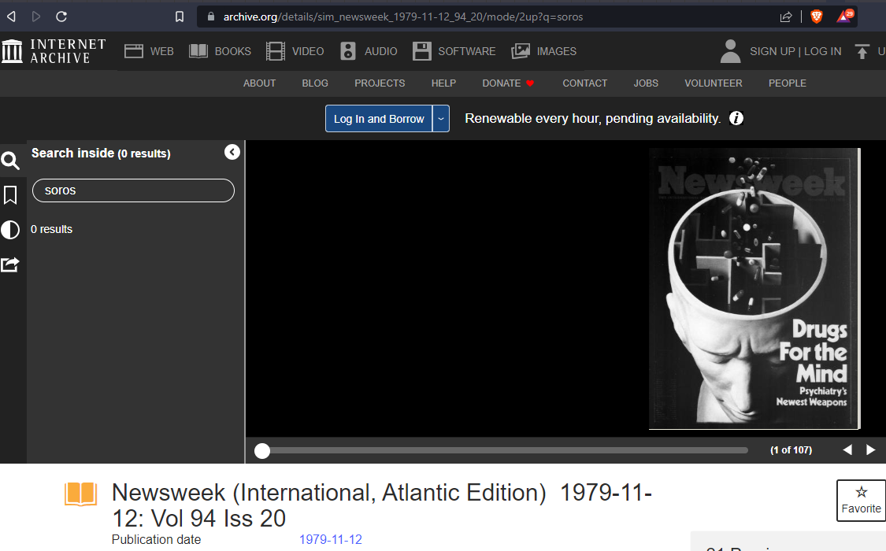Image resolution: width=886 pixels, height=551 pixels.
Task: Click the Log In and Borrow button
Action: coord(379,119)
